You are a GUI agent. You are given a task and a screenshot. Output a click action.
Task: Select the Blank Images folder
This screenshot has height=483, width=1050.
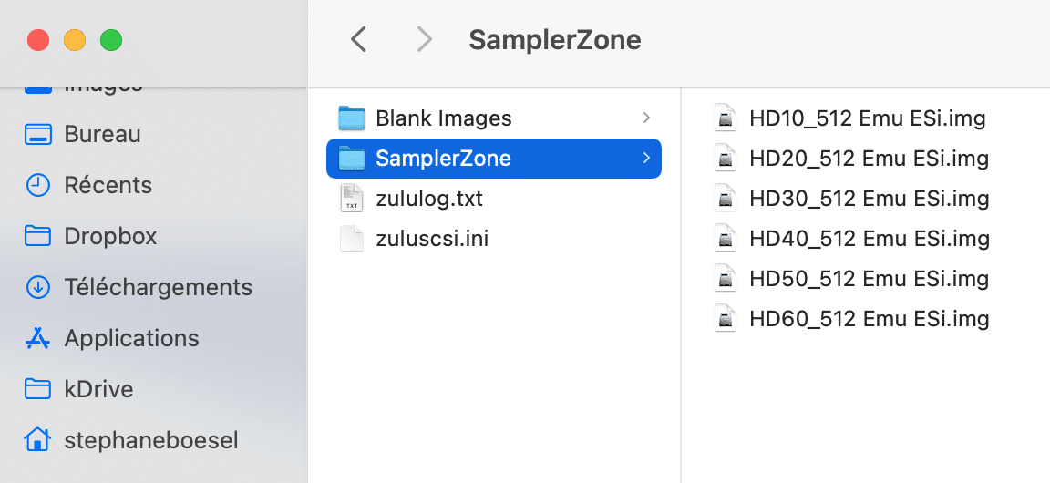coord(443,118)
